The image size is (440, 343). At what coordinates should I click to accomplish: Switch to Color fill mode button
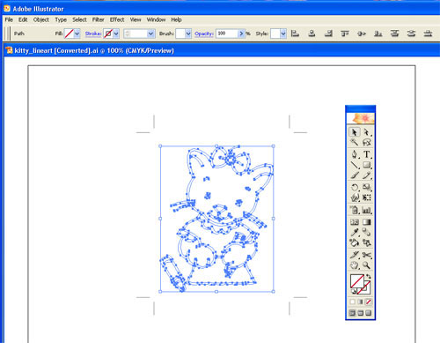[x=353, y=302]
